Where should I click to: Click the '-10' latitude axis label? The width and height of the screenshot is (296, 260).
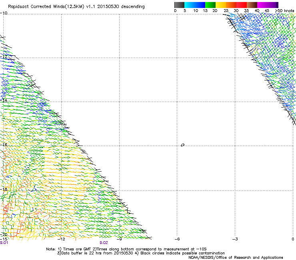pos(4,13)
